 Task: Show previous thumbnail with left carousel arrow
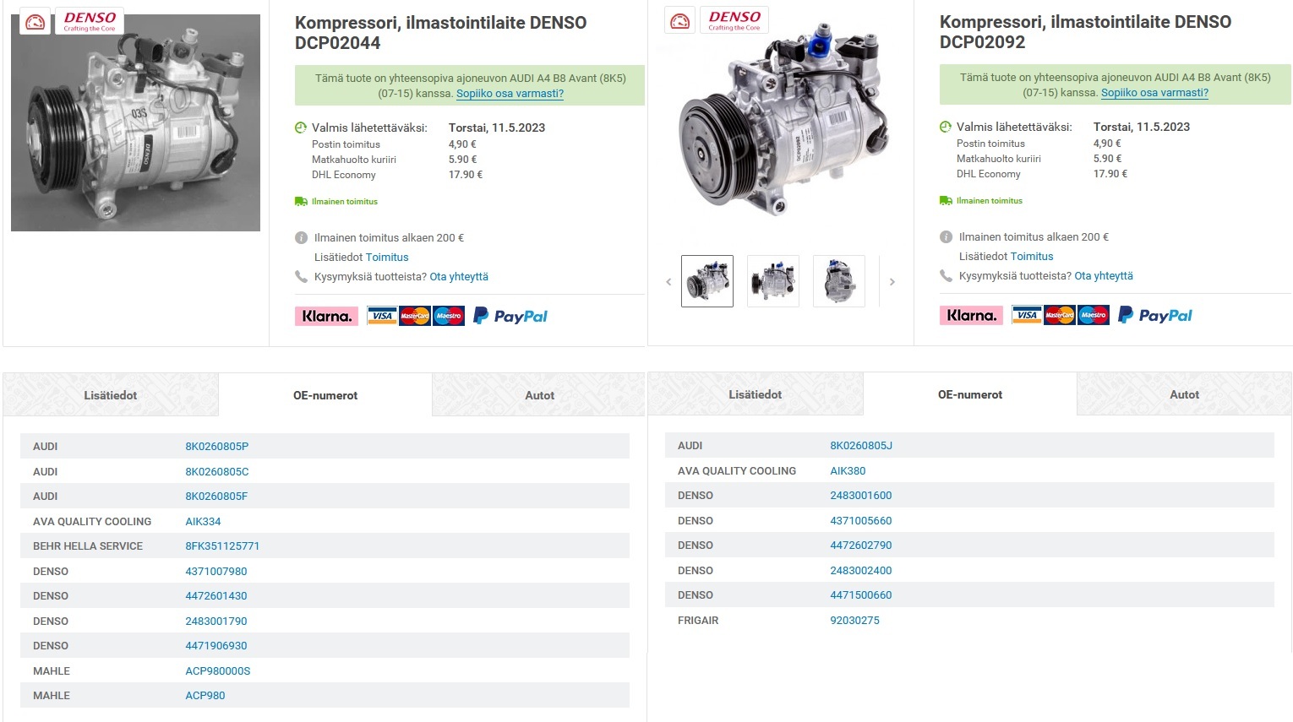[x=668, y=282]
